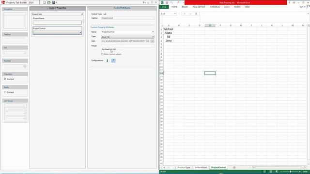The height and width of the screenshot is (174, 310).
Task: Open the FILE tab in Excel
Action: point(164,7)
